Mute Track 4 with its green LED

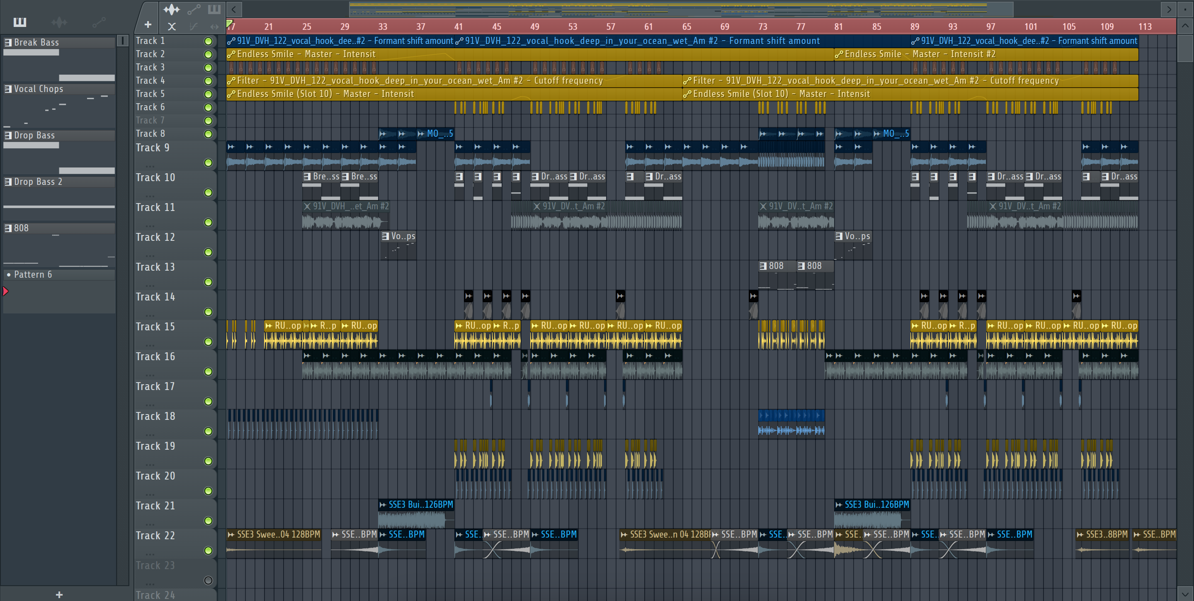(x=208, y=81)
